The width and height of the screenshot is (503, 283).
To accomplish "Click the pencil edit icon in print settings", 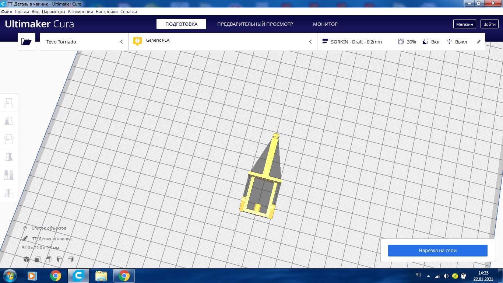I will pos(479,42).
